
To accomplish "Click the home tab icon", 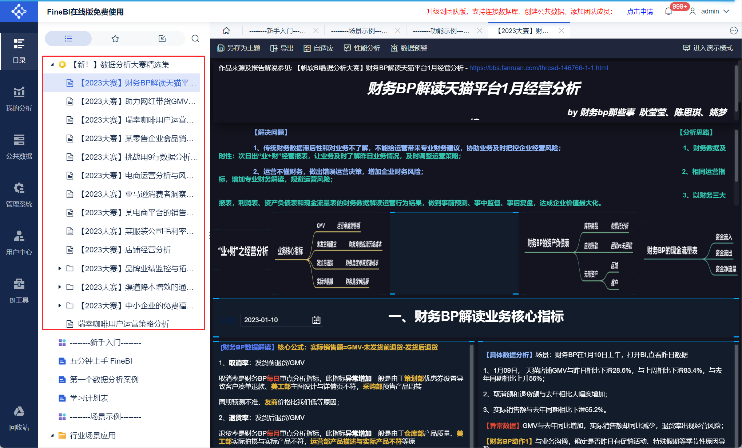I will pos(226,31).
